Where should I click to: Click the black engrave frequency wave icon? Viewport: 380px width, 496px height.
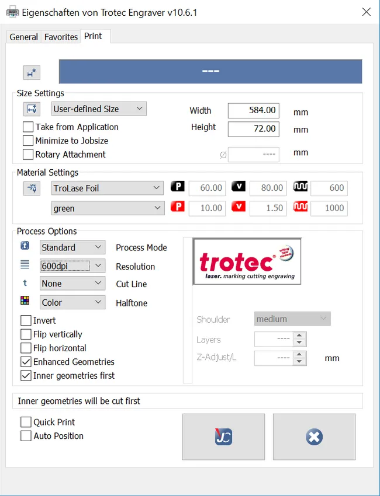[300, 186]
